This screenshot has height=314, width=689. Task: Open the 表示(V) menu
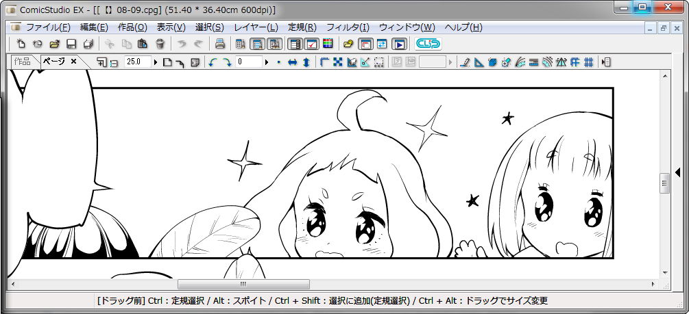pyautogui.click(x=171, y=27)
